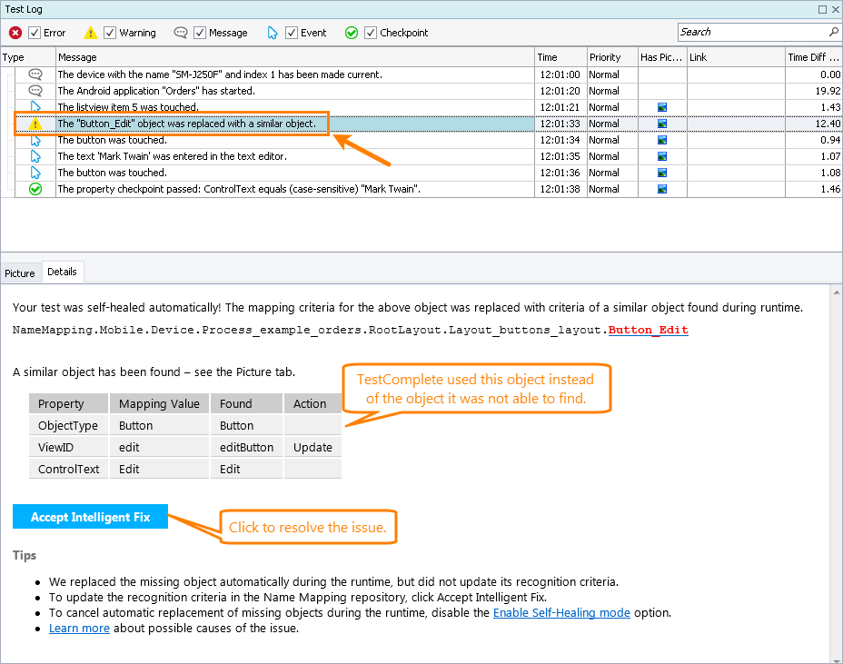Click the green checkmark icon of the passed checkpoint row

pos(35,189)
